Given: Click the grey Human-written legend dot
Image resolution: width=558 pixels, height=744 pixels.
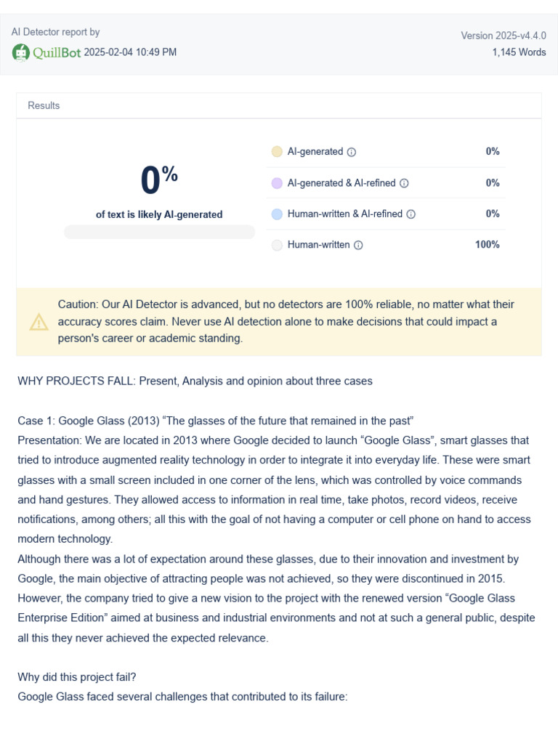Looking at the screenshot, I should coord(277,245).
